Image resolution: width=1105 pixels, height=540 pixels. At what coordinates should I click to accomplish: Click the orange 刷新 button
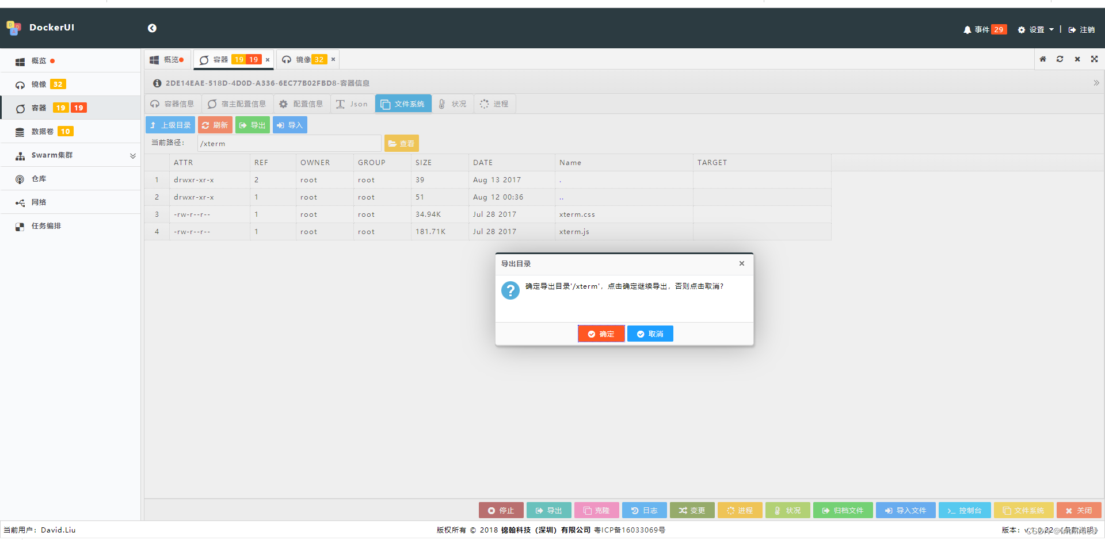click(x=215, y=125)
